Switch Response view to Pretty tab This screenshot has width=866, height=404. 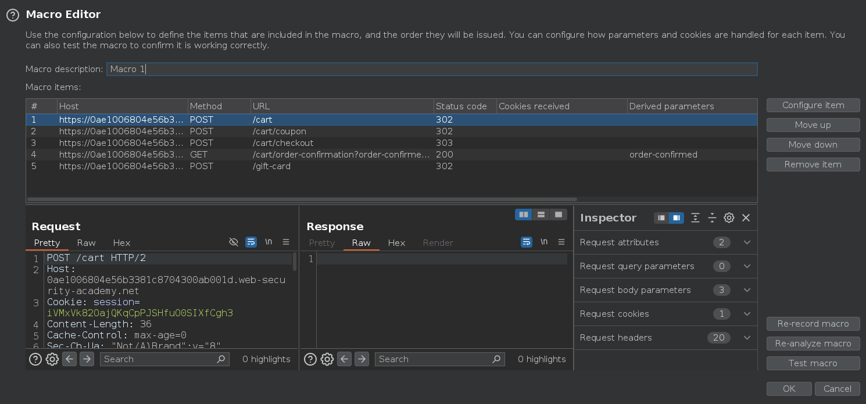(x=322, y=243)
